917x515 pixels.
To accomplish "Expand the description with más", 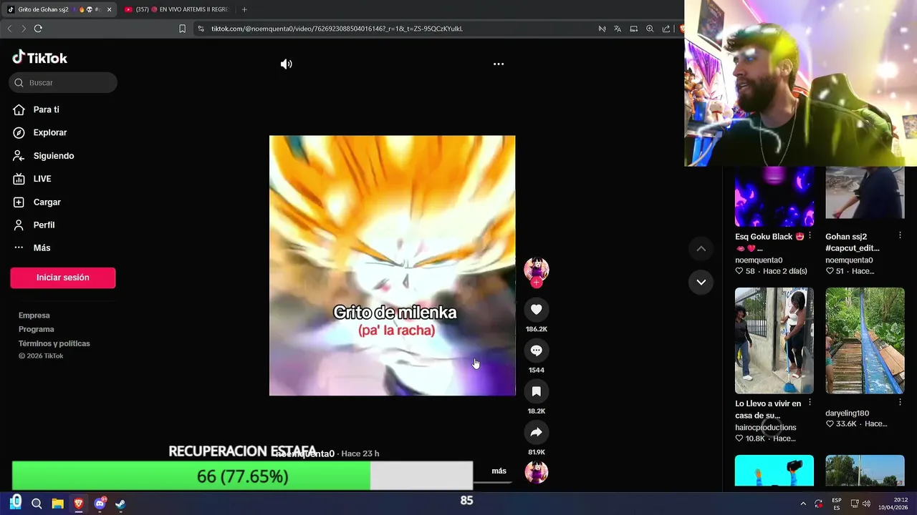I will pos(499,471).
